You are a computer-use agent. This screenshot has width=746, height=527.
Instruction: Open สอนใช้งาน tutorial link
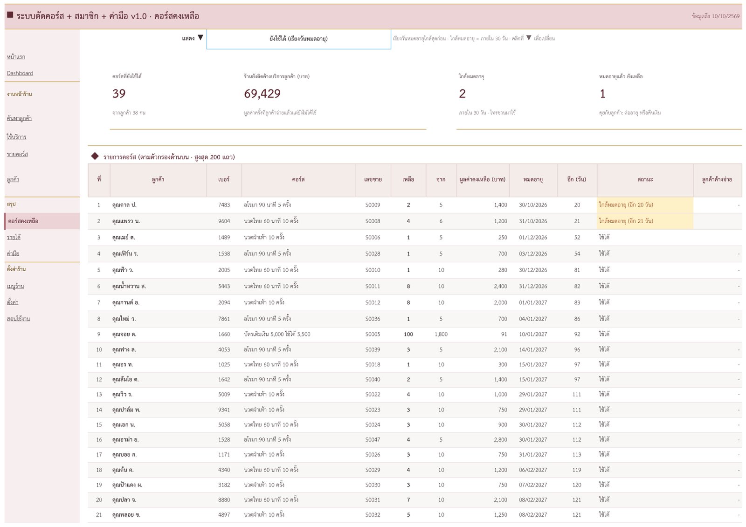tap(18, 319)
